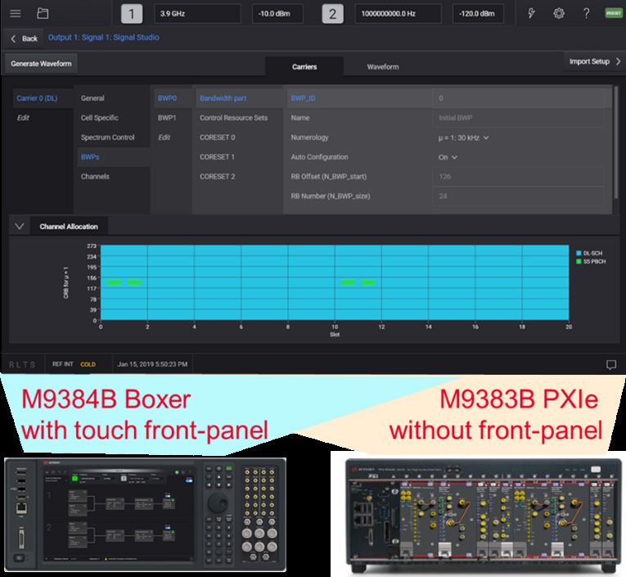Switch to the Carriers tab
Image resolution: width=626 pixels, height=577 pixels.
304,66
